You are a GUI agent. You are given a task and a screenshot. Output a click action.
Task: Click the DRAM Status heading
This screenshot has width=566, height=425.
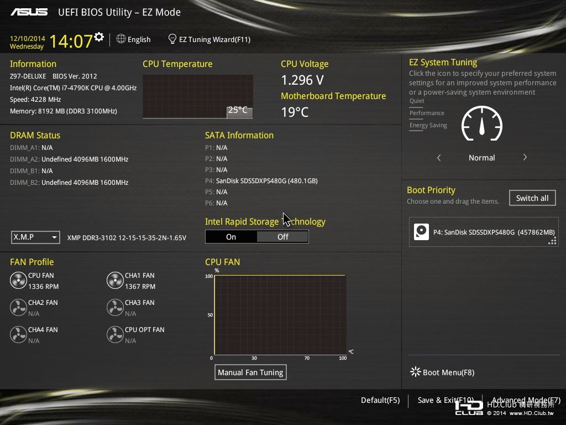[x=35, y=135]
